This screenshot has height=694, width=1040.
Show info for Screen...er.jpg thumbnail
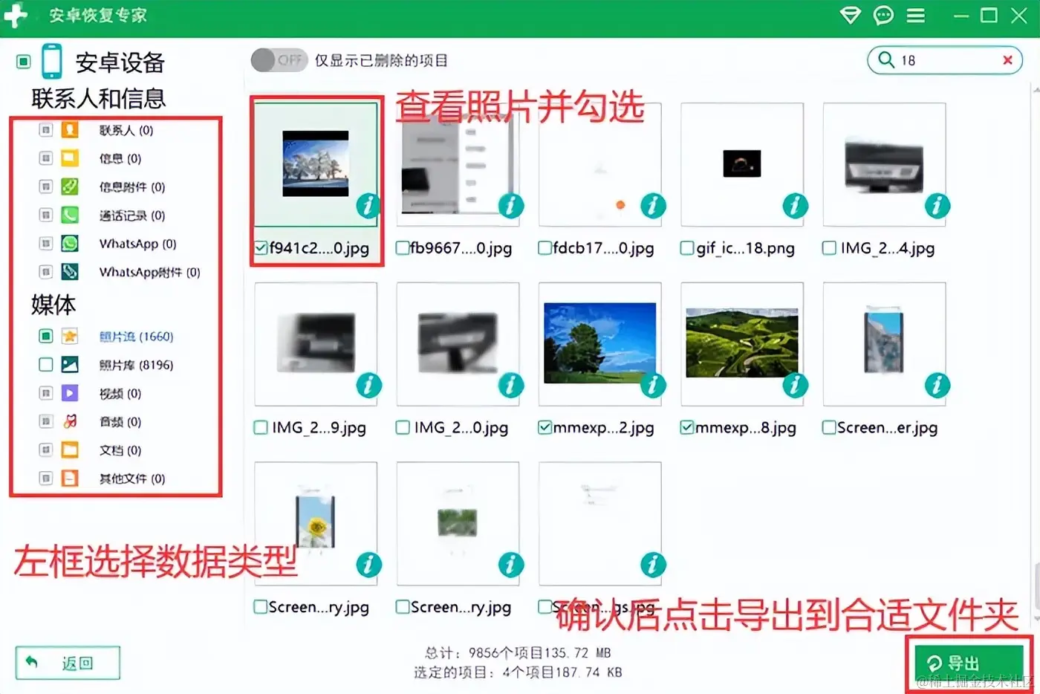point(937,385)
